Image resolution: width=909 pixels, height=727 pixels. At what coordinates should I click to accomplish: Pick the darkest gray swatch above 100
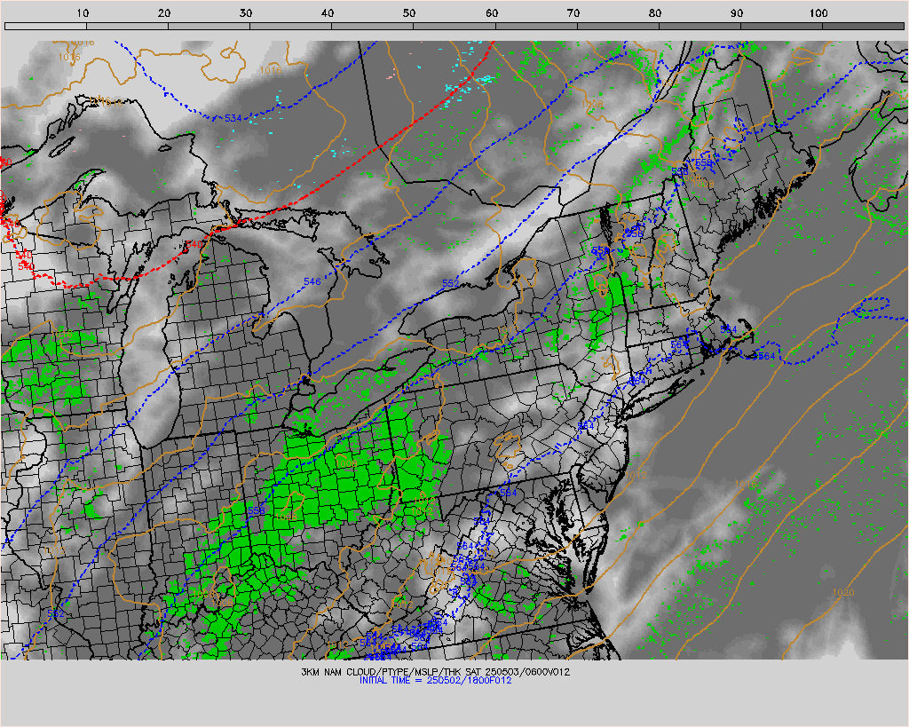pyautogui.click(x=863, y=26)
